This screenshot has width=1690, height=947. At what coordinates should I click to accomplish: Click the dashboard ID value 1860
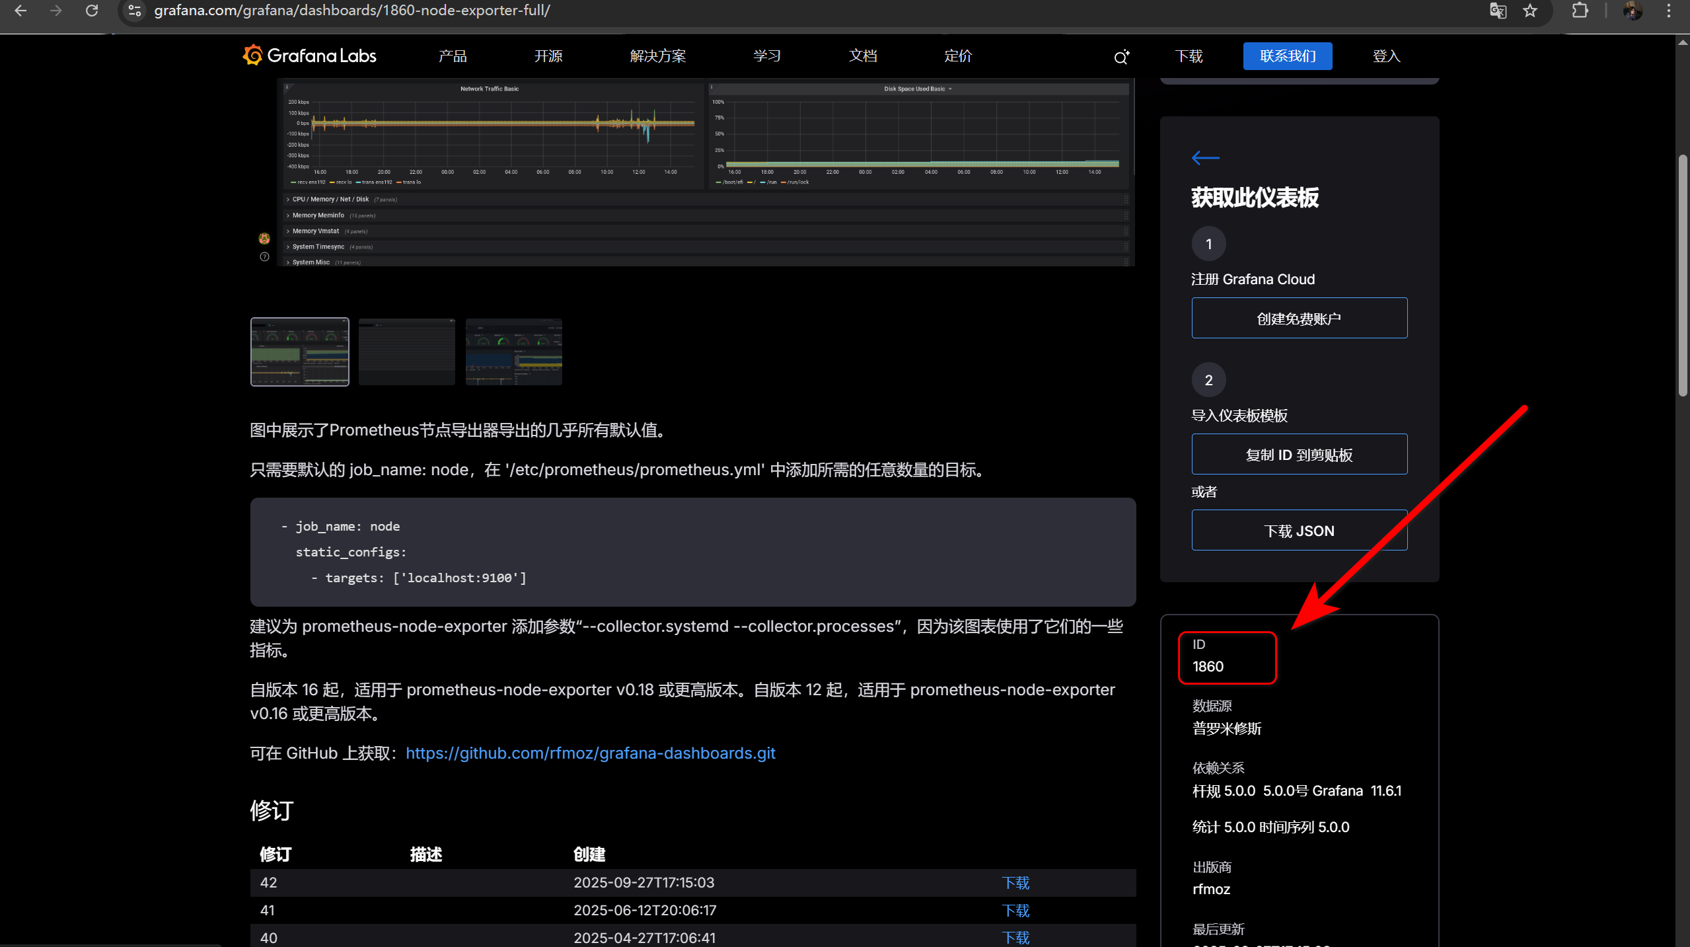[1208, 666]
